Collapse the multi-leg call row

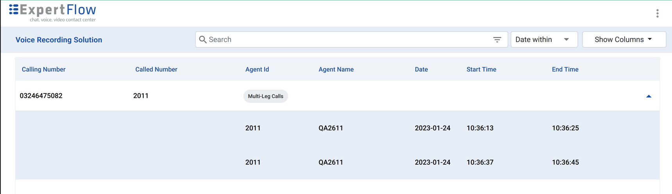[x=649, y=96]
